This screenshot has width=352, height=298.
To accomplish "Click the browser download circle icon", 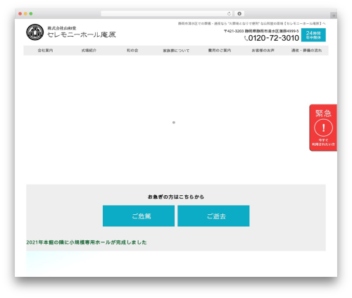I will [x=239, y=14].
